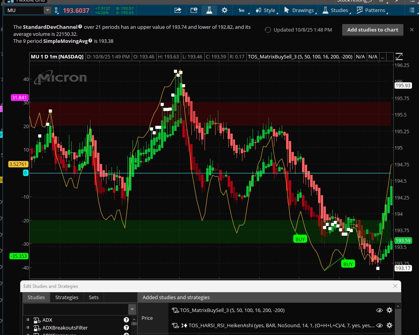Viewport: 419px width, 335px height.
Task: Click Add studies to chart button
Action: coord(373,30)
